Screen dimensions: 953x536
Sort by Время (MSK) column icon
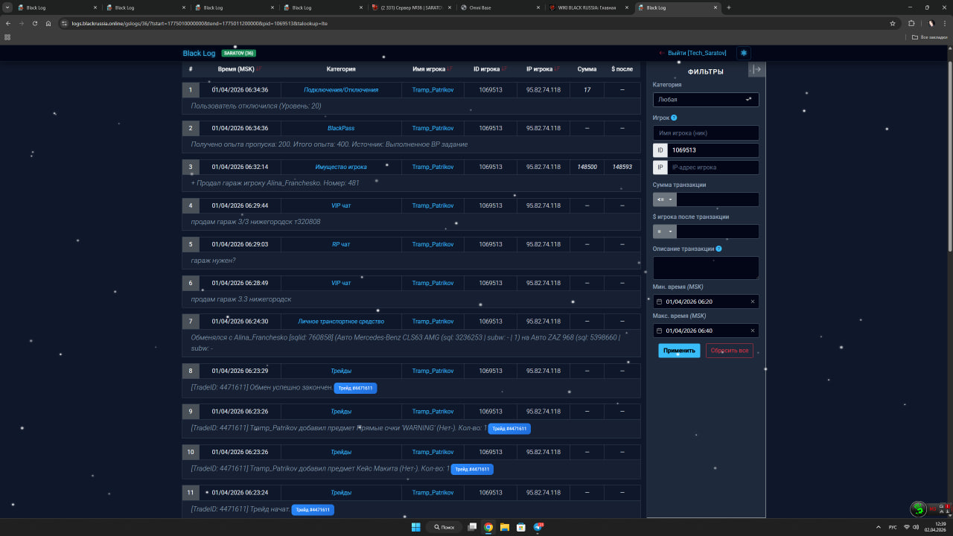pos(259,69)
